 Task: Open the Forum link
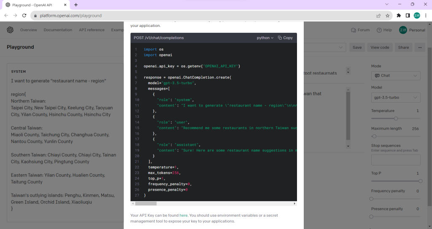(360, 30)
